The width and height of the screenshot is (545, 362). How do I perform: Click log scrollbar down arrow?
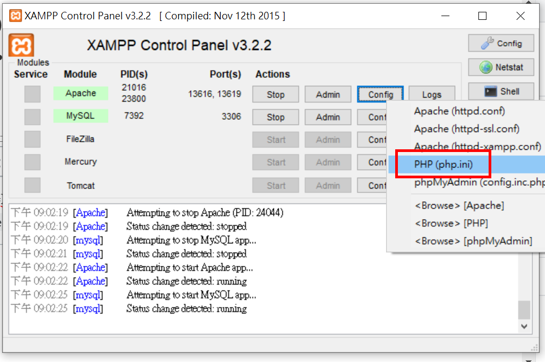click(524, 326)
